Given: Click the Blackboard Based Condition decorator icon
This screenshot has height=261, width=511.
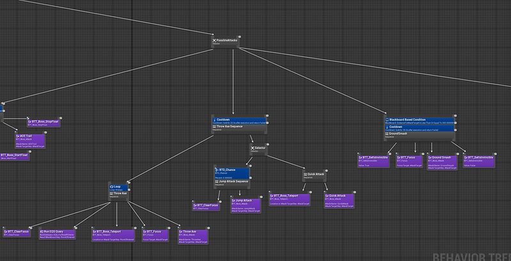Looking at the screenshot, I should pyautogui.click(x=387, y=120).
